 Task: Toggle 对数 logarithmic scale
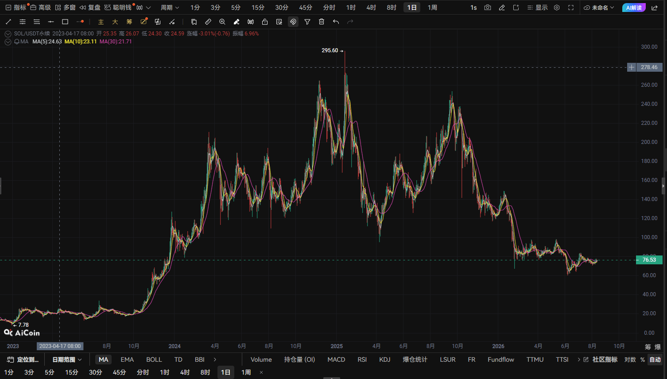tap(630, 360)
